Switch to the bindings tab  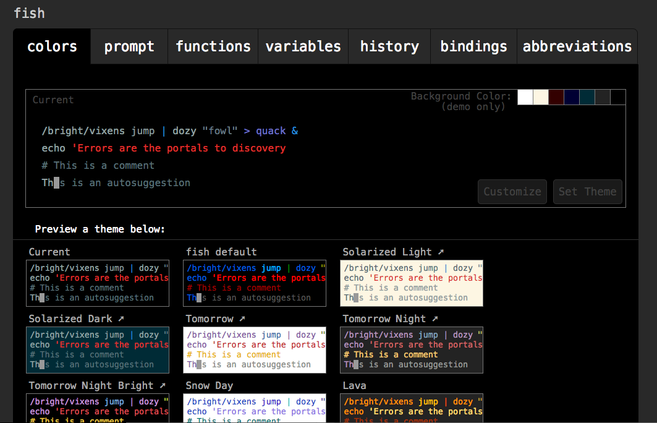click(473, 46)
